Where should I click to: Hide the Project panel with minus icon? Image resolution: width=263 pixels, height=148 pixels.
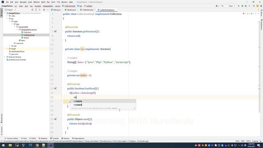tap(48, 10)
